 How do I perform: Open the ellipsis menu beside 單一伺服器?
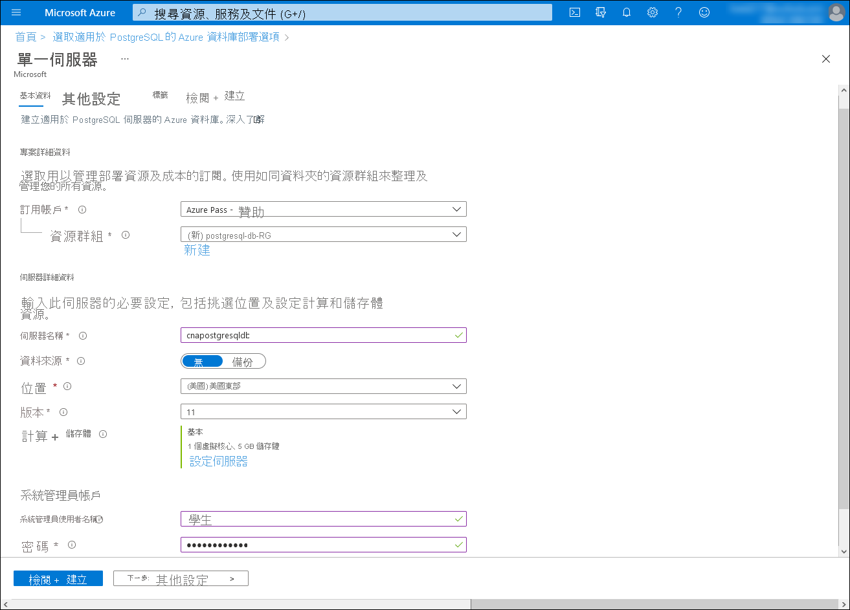[125, 59]
